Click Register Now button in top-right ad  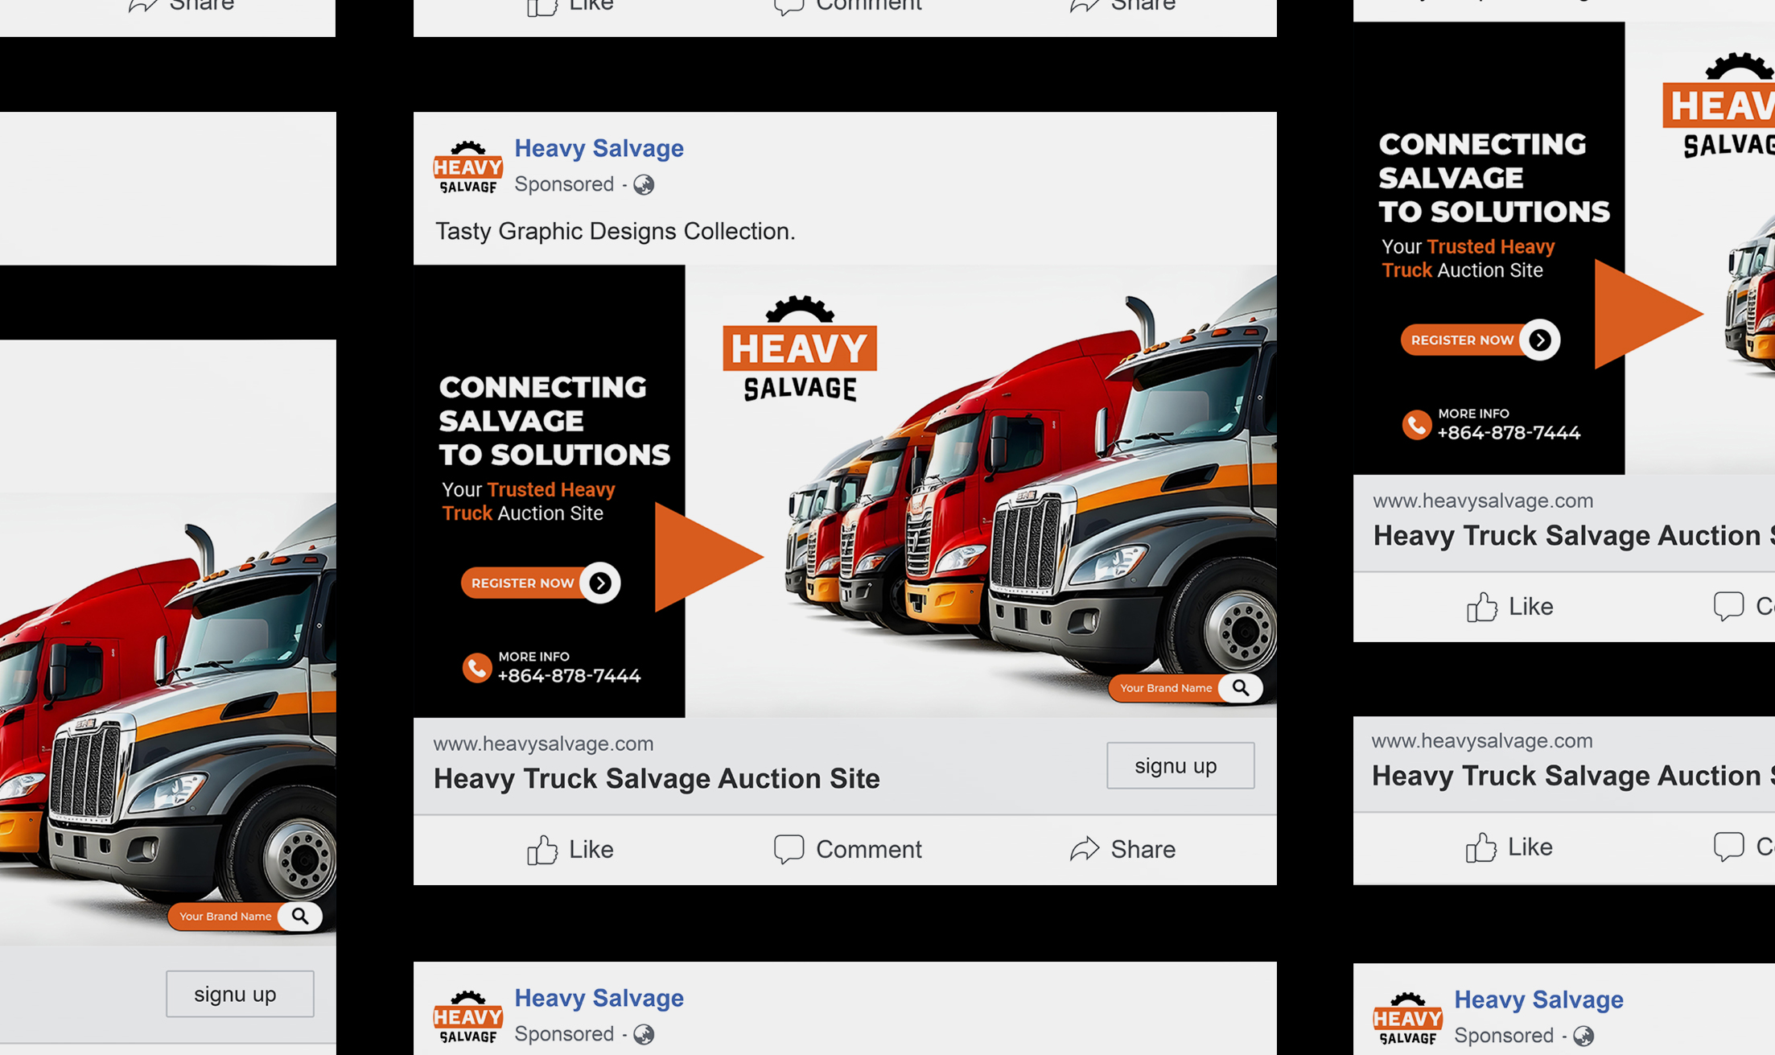coord(1480,340)
